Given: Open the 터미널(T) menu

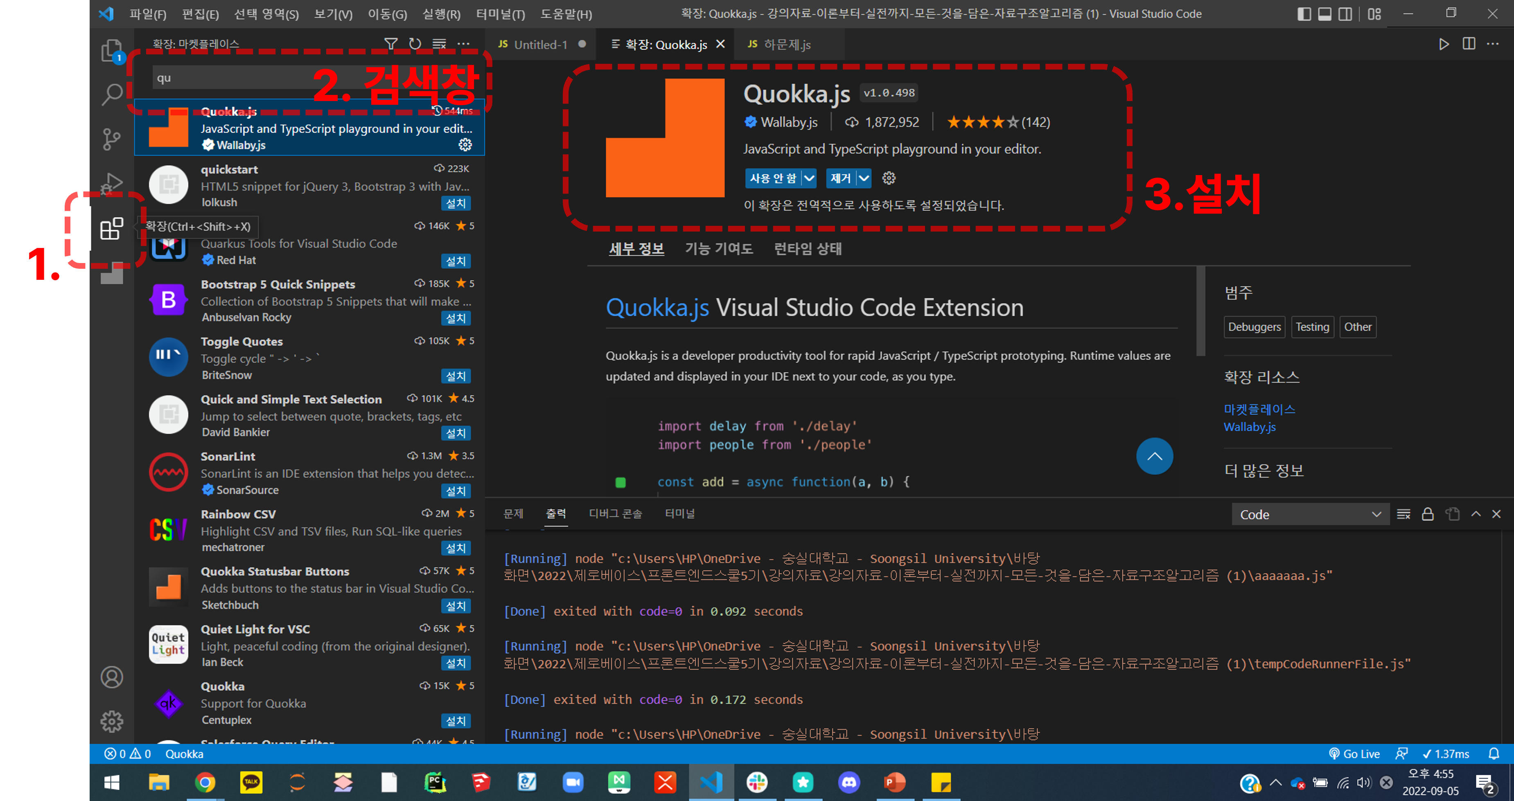Looking at the screenshot, I should (500, 14).
